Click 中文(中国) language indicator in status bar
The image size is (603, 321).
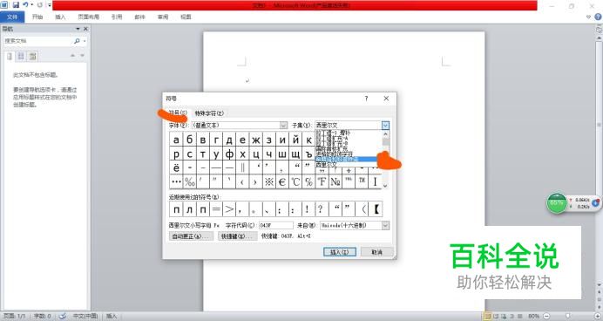pyautogui.click(x=85, y=316)
